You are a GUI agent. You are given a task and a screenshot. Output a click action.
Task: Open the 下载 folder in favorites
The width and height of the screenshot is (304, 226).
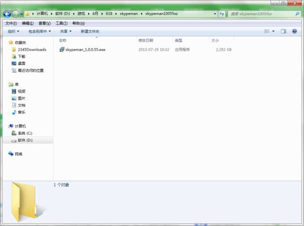[22, 56]
